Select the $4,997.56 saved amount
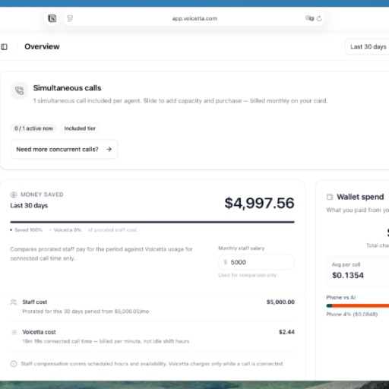 click(x=259, y=203)
